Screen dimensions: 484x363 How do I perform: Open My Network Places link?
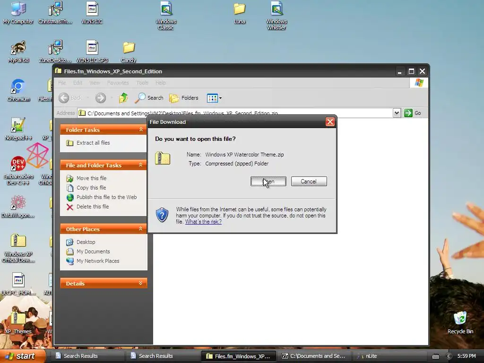98,261
